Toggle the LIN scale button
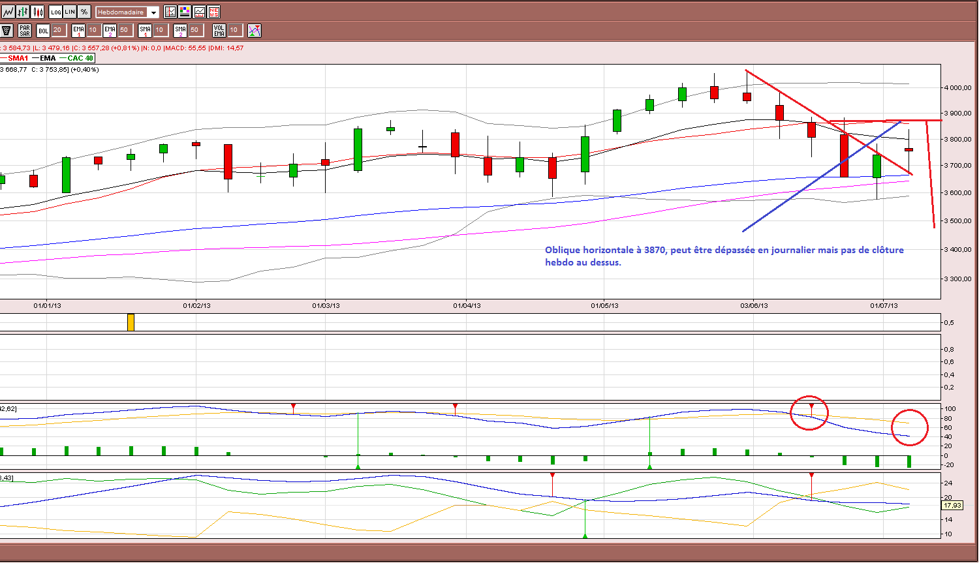Viewport: 979px width, 563px height. pyautogui.click(x=70, y=12)
